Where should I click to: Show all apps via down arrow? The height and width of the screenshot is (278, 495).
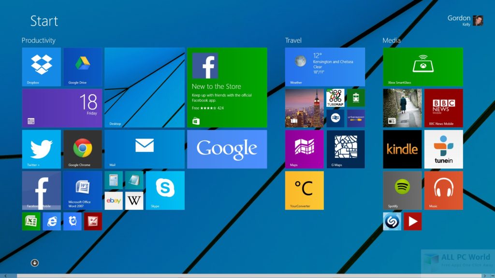coord(35,263)
